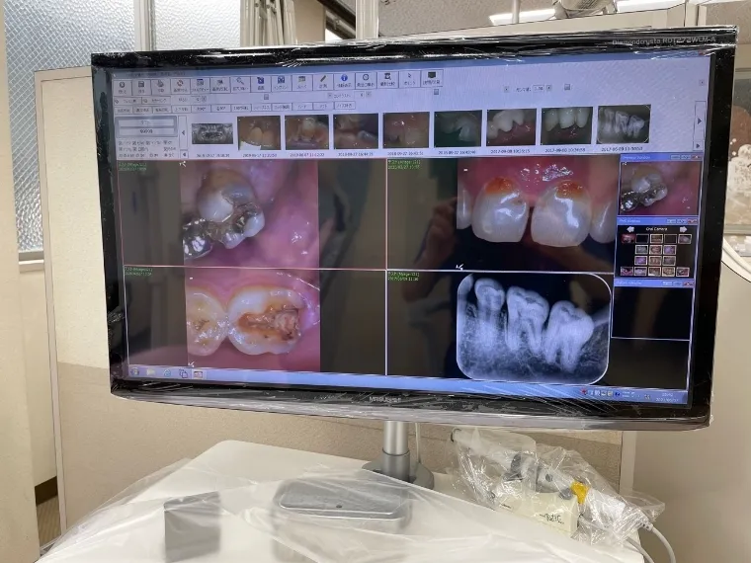Select the panoramic x-ray thumbnail in strip

(211, 131)
